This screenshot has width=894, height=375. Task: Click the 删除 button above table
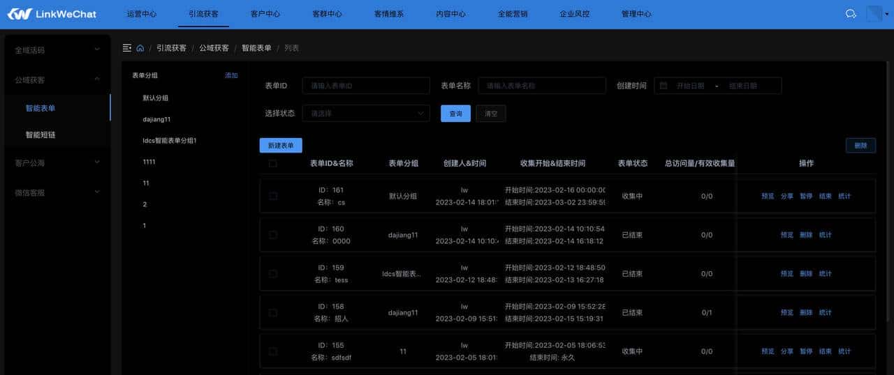pos(860,146)
